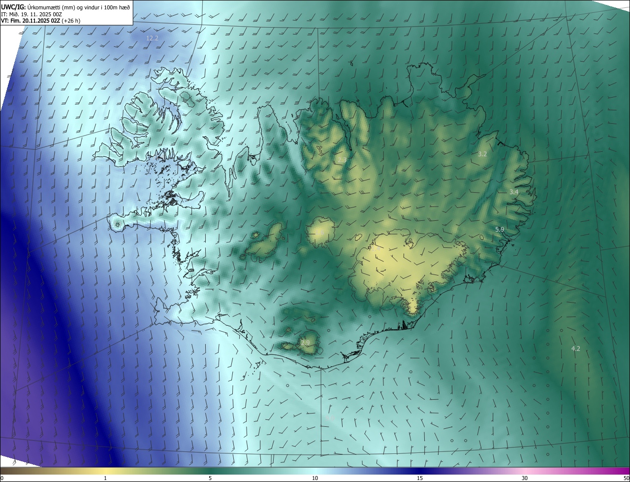Select the initial time line 'IT: Mið. 19. 11. 2025 00Z'
This screenshot has height=482, width=630.
31,14
